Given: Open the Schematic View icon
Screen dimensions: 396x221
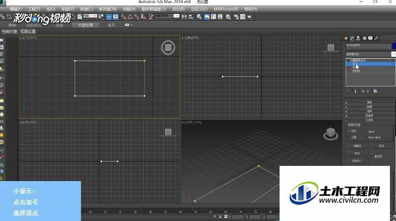Looking at the screenshot, I should (x=220, y=17).
